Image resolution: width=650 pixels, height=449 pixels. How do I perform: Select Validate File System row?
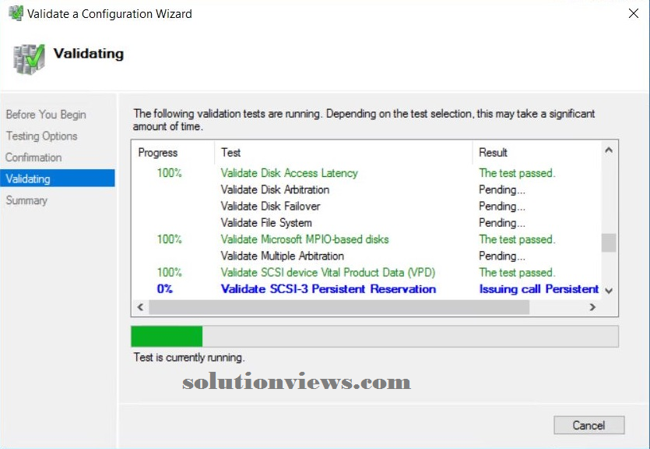tap(366, 223)
